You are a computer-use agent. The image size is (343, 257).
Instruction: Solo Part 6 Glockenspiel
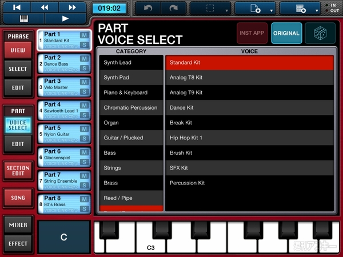point(84,162)
